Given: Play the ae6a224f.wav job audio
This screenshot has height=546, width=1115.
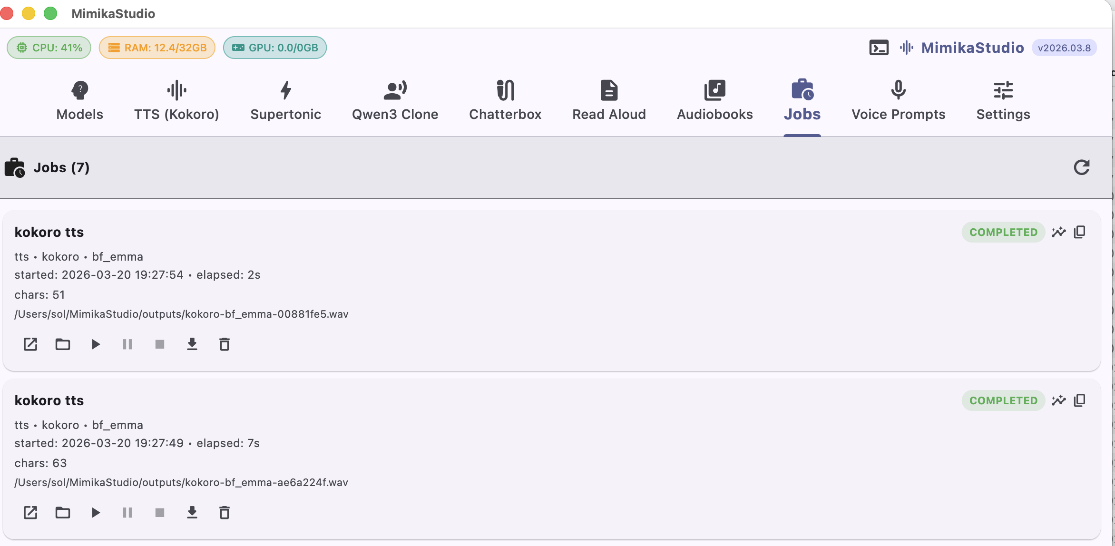Looking at the screenshot, I should click(x=96, y=512).
